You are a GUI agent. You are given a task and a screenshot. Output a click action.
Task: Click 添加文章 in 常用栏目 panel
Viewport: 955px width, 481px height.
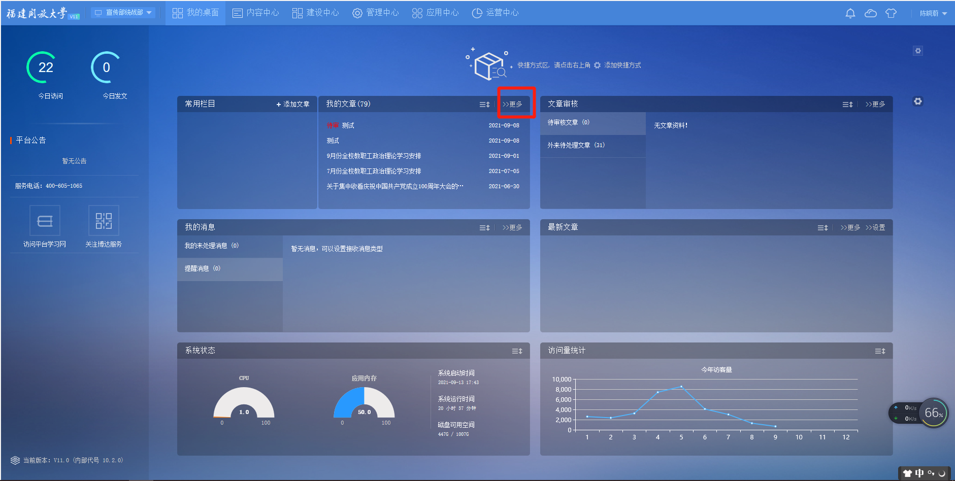(293, 104)
